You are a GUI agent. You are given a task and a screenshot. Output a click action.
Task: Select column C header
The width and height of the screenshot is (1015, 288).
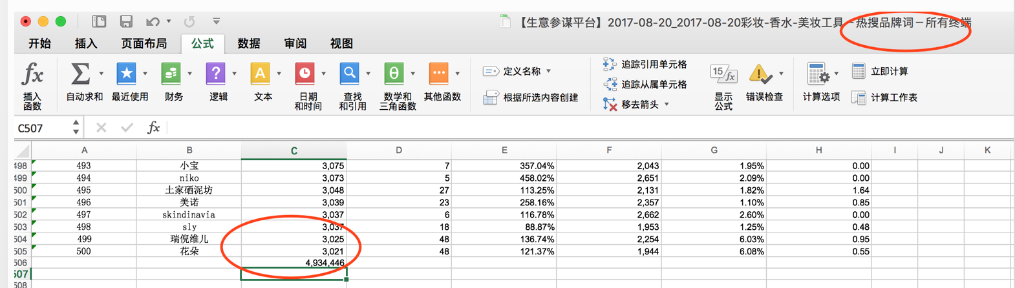294,150
